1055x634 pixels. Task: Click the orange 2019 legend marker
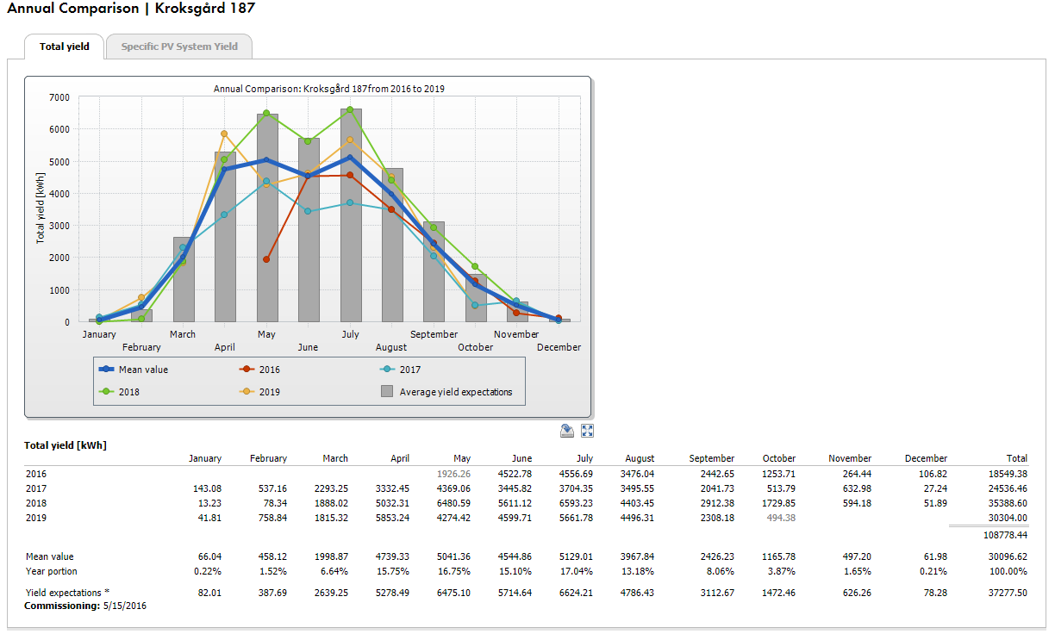tap(247, 392)
